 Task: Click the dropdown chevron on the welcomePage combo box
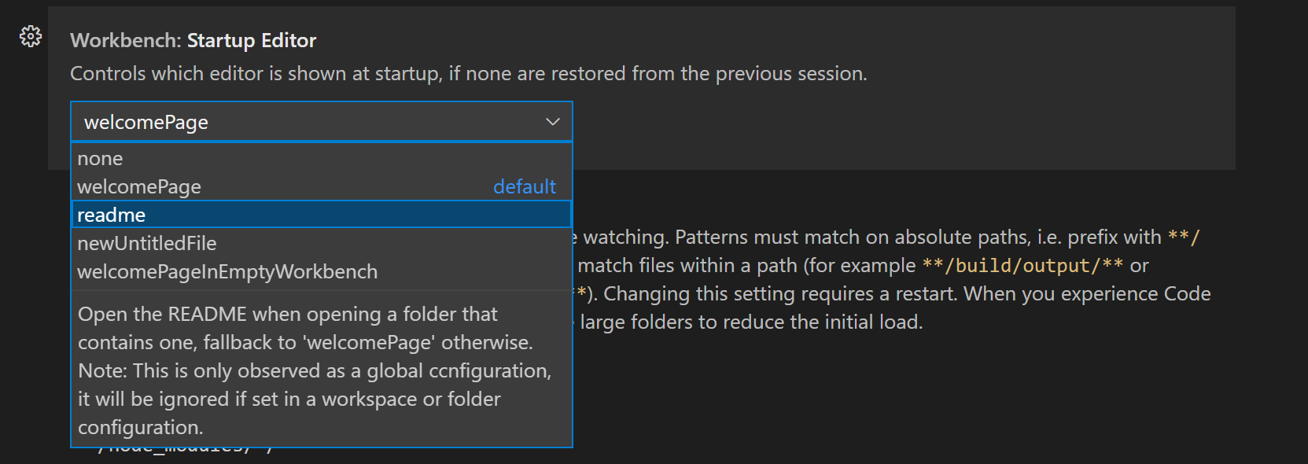point(551,122)
